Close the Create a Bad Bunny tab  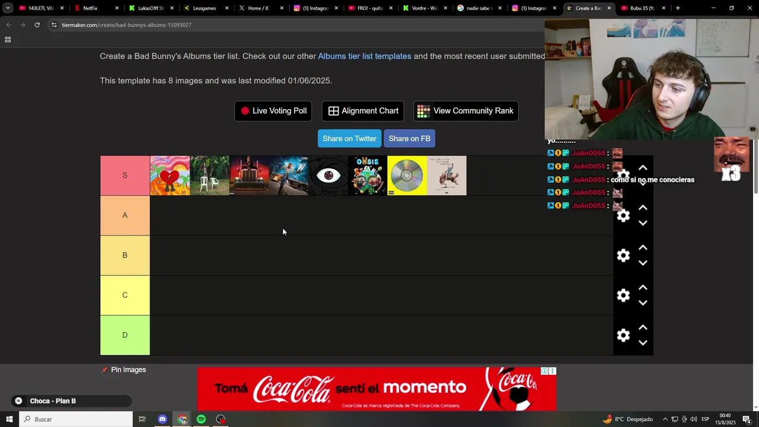point(609,8)
